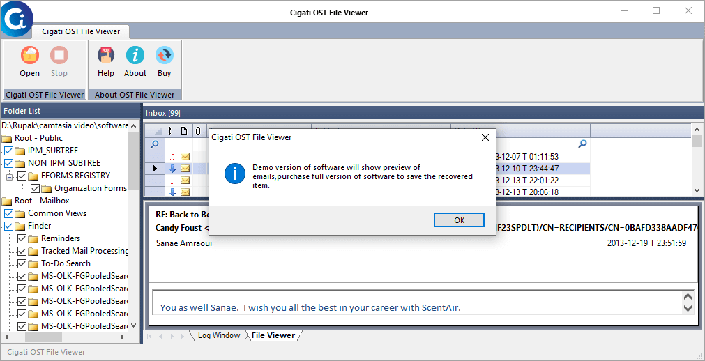Click message body scroll up arrow

coord(688,297)
